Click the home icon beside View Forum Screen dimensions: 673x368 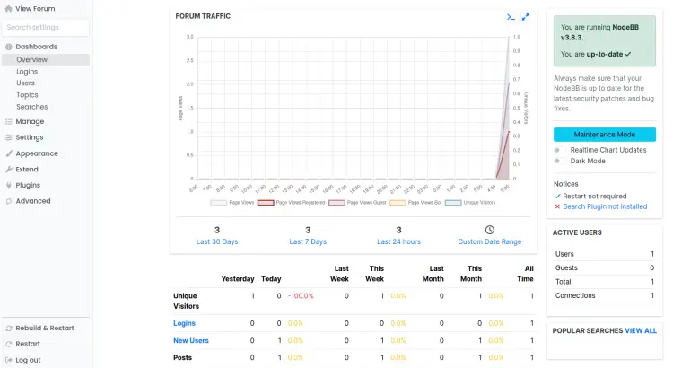tap(9, 9)
